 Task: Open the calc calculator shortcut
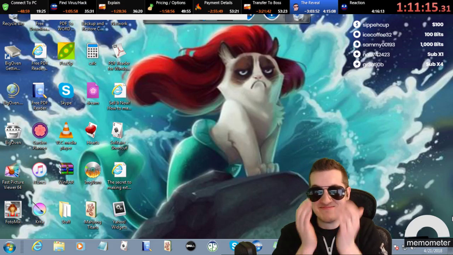pyautogui.click(x=92, y=54)
